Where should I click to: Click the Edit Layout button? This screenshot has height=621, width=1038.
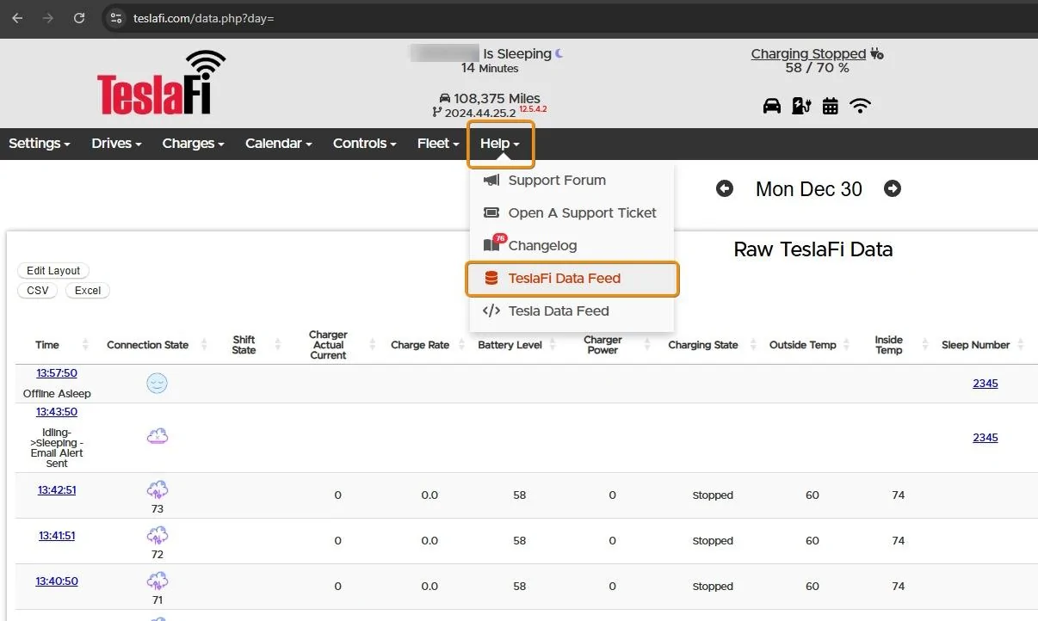click(53, 270)
